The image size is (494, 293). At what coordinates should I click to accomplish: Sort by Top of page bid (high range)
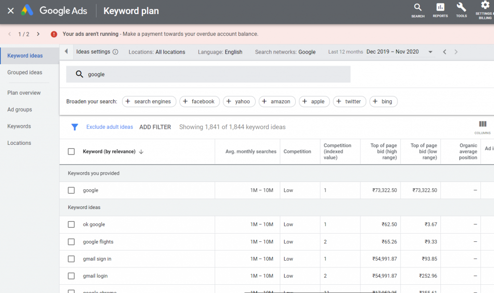click(384, 152)
